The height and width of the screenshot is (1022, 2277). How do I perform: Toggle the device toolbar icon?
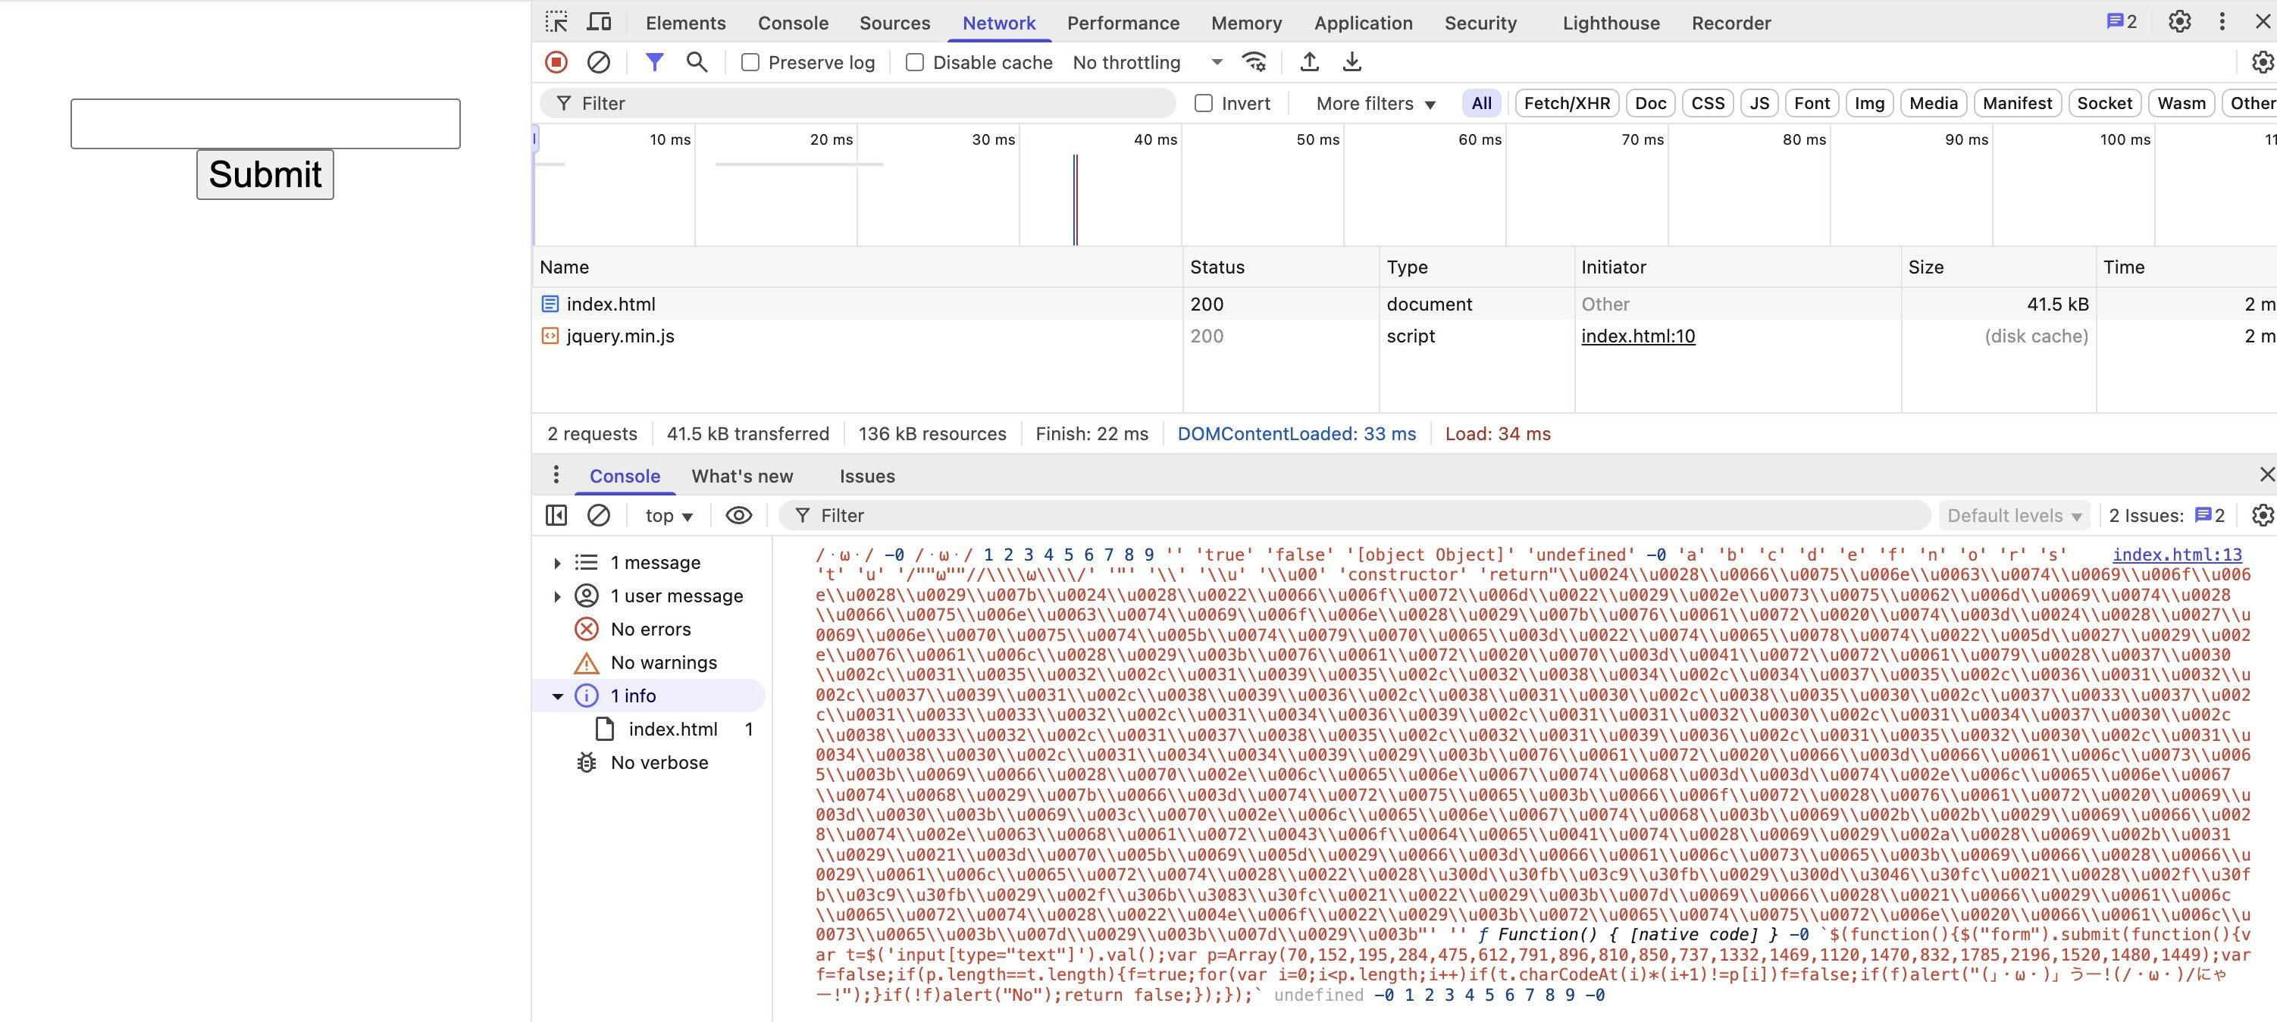(x=600, y=22)
